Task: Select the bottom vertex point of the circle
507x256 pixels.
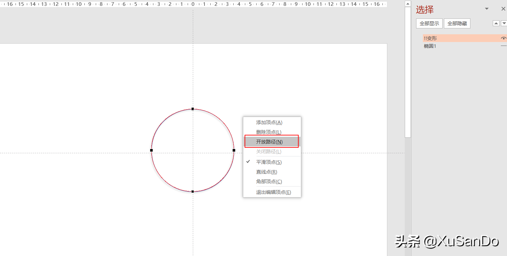Action: [193, 192]
